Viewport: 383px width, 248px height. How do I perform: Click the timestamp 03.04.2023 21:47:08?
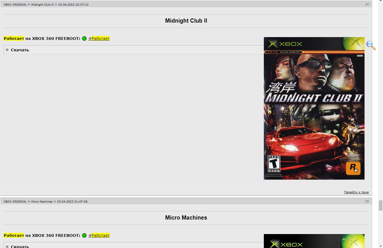point(72,201)
